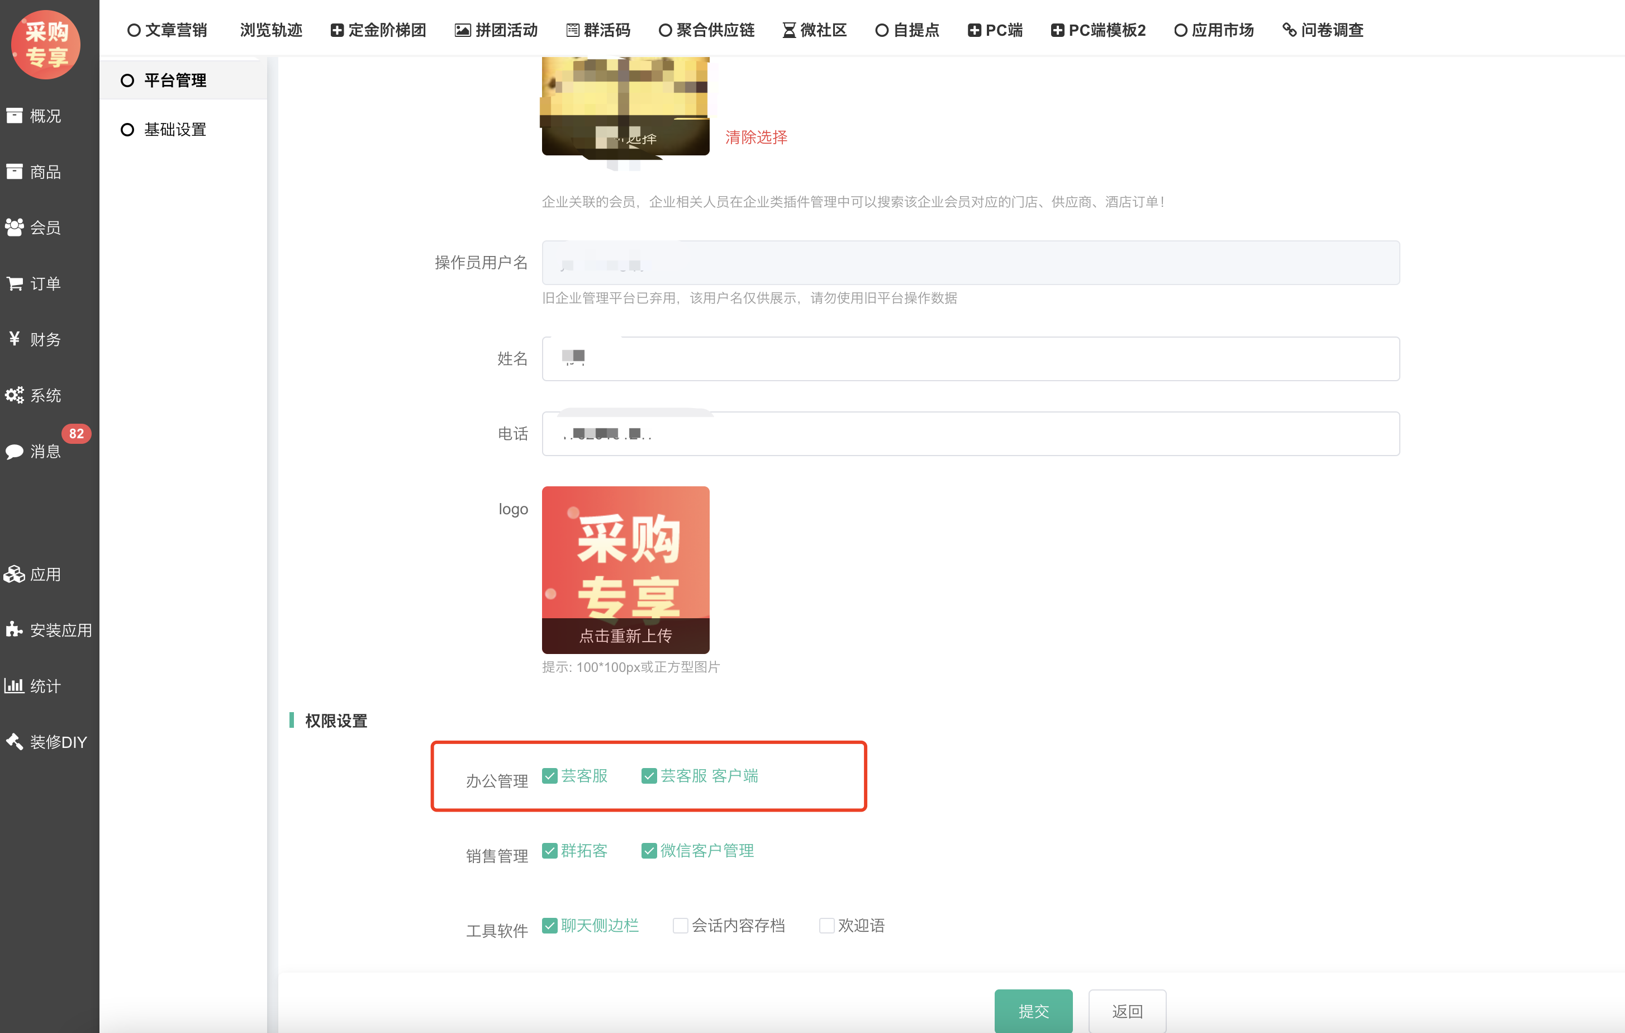Screen dimensions: 1625x1033
Task: Click logo image to re-upload
Action: [625, 569]
